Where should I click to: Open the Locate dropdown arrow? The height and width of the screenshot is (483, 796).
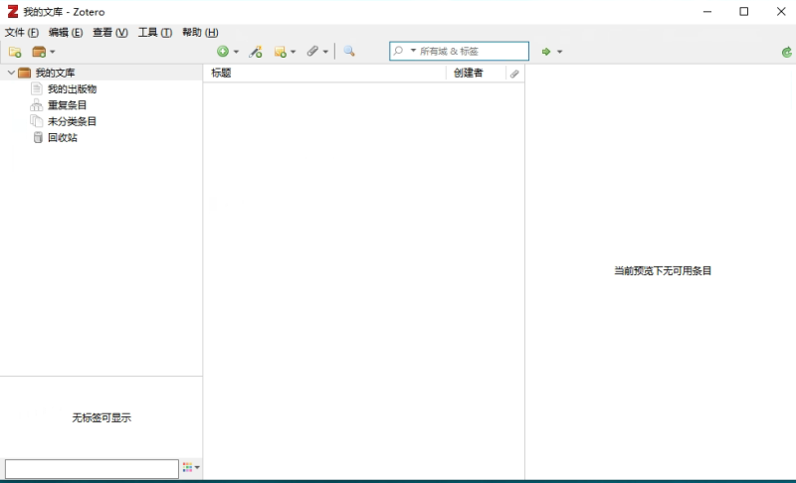[x=559, y=52]
